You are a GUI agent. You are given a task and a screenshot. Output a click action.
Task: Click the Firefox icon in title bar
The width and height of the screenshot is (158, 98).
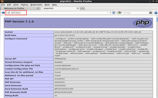click(2, 1)
